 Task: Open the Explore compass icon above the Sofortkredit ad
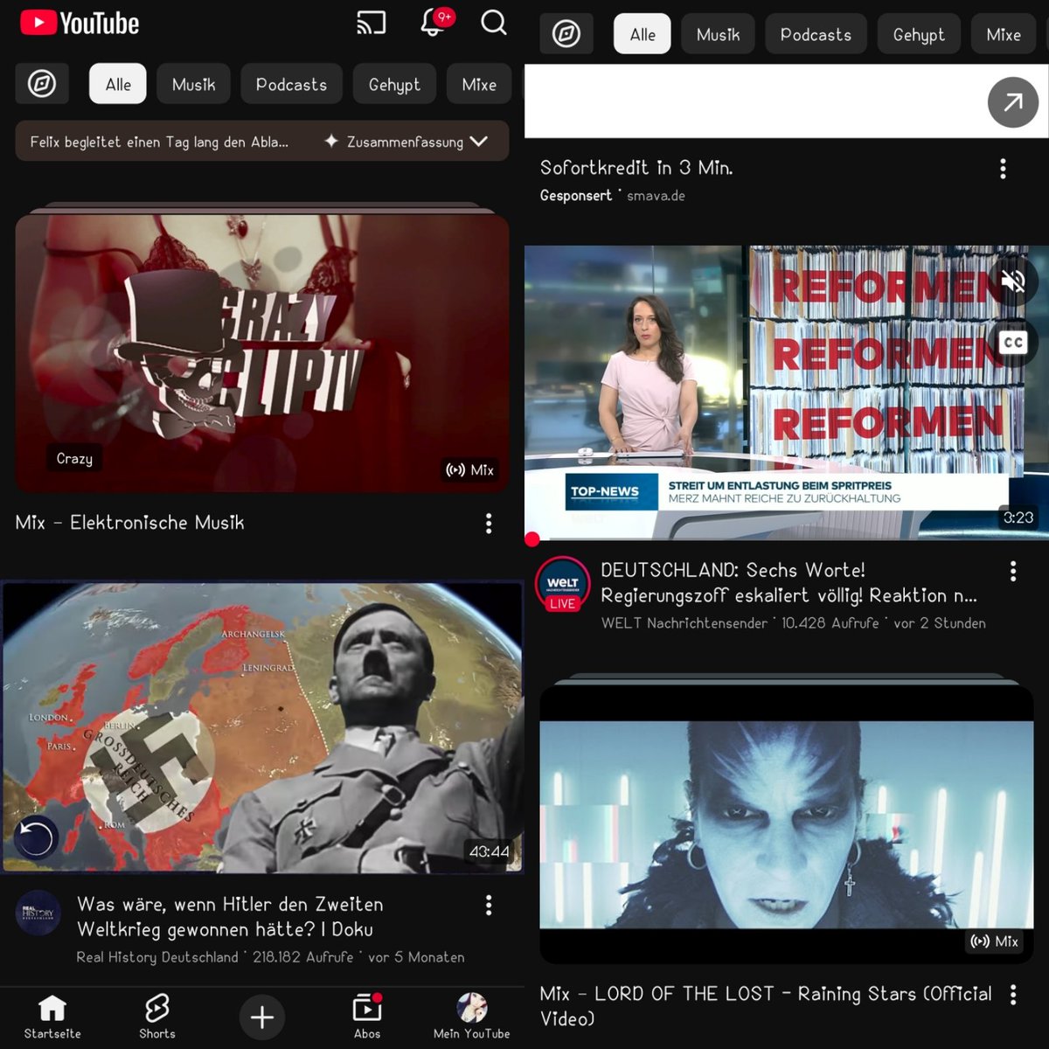pos(566,34)
